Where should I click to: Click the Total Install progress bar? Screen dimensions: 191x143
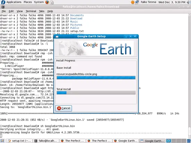[x=96, y=93]
